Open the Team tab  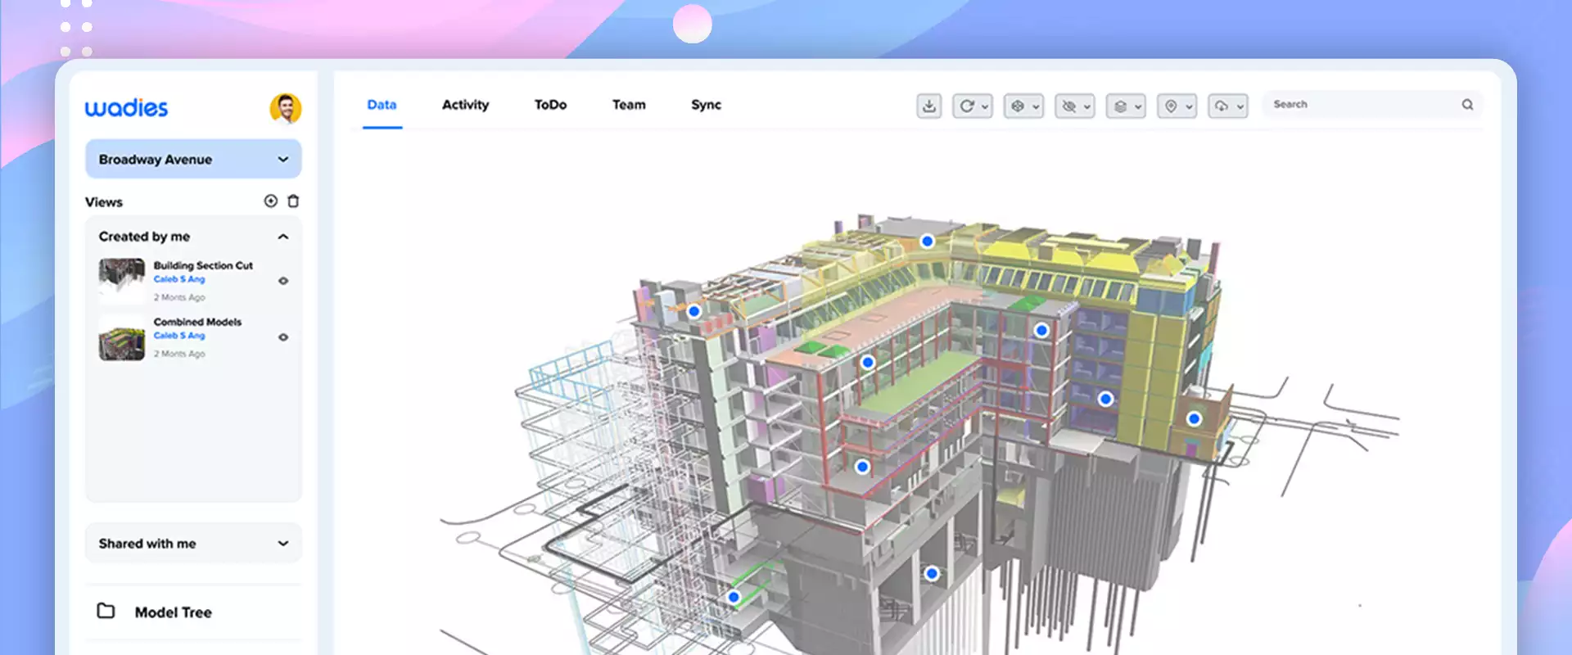point(629,105)
